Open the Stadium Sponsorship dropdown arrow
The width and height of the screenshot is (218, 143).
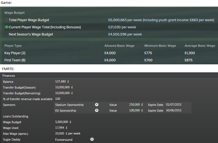[97, 105]
